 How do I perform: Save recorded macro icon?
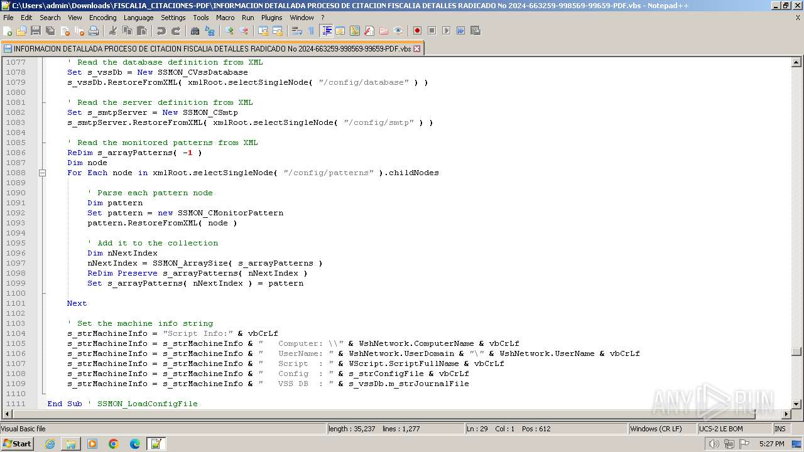(x=475, y=31)
